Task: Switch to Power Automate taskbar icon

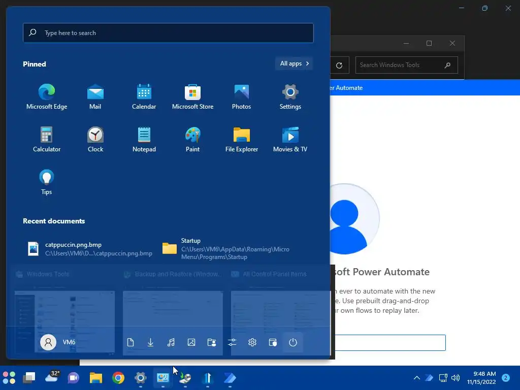Action: (x=230, y=378)
